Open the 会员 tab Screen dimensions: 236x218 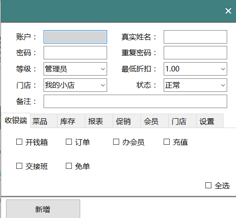[154, 121]
